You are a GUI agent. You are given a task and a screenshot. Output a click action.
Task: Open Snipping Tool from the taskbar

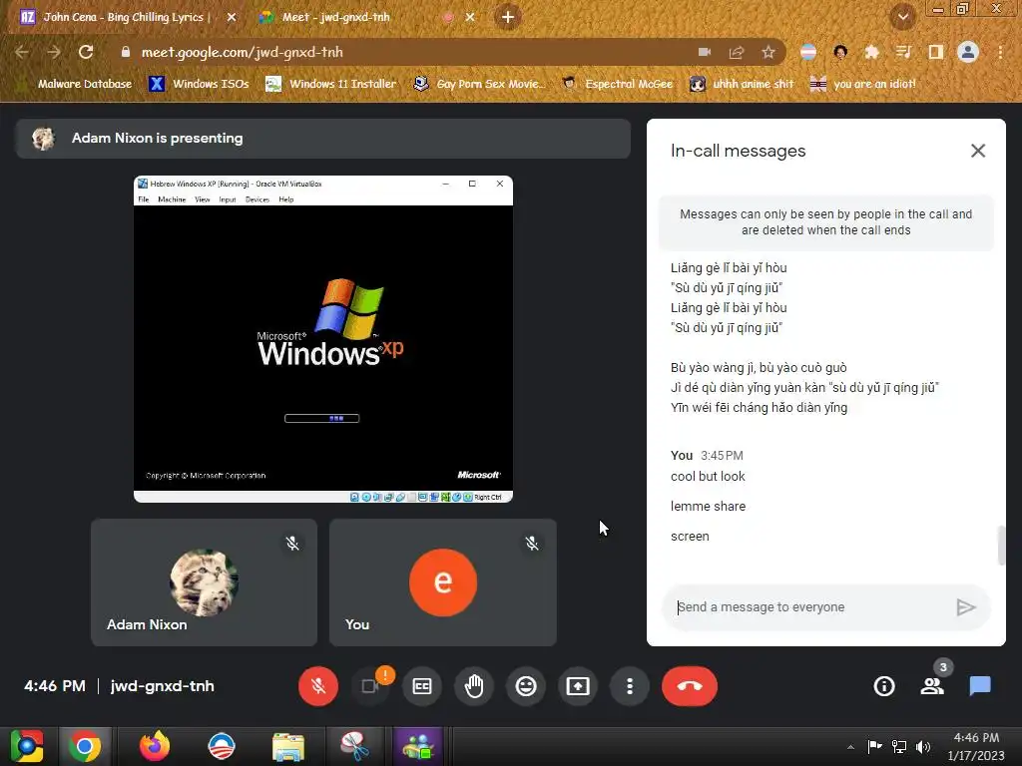coord(354,746)
